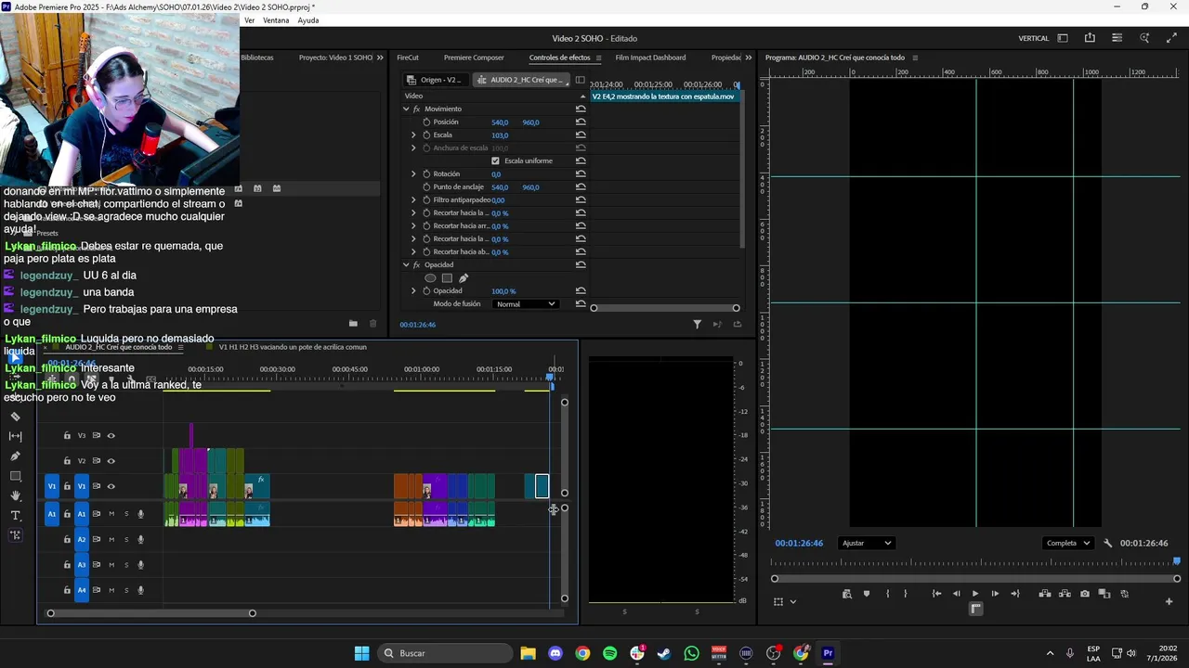The width and height of the screenshot is (1189, 668).
Task: Collapse the Opacidad effect group
Action: tap(406, 264)
